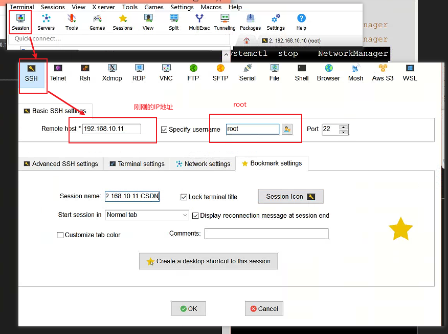Open the Settings menu in menu bar
The height and width of the screenshot is (334, 448).
(182, 7)
